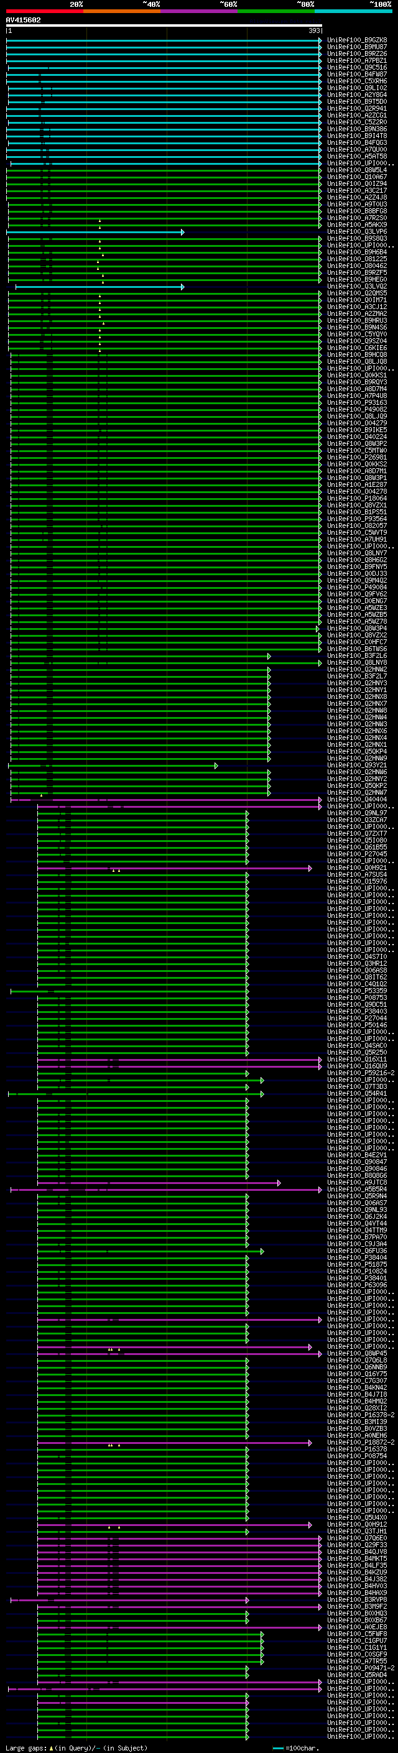Select the UniRef100_Q8W5L4 label
This screenshot has width=398, height=1753.
357,170
